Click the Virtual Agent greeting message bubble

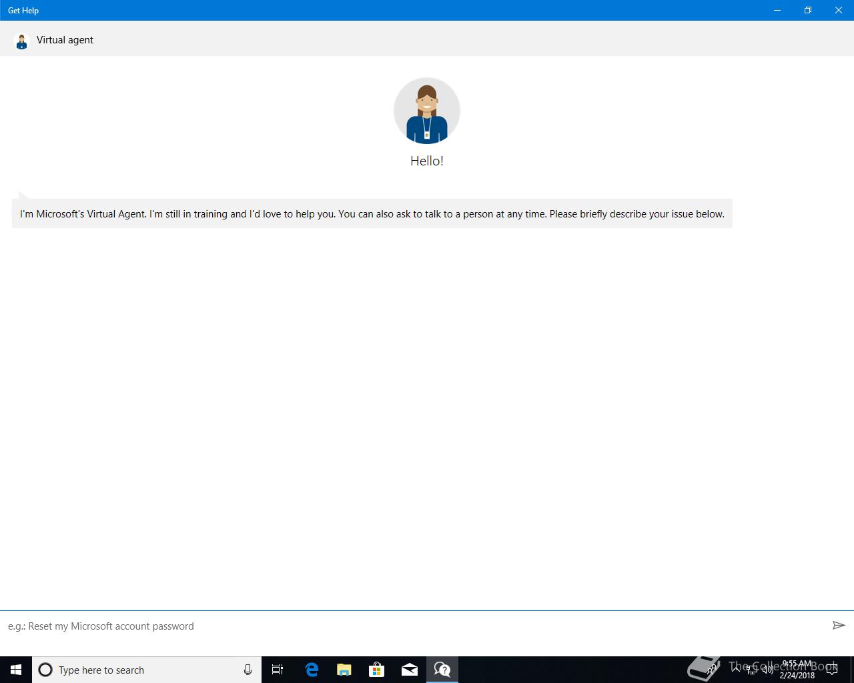tap(372, 213)
